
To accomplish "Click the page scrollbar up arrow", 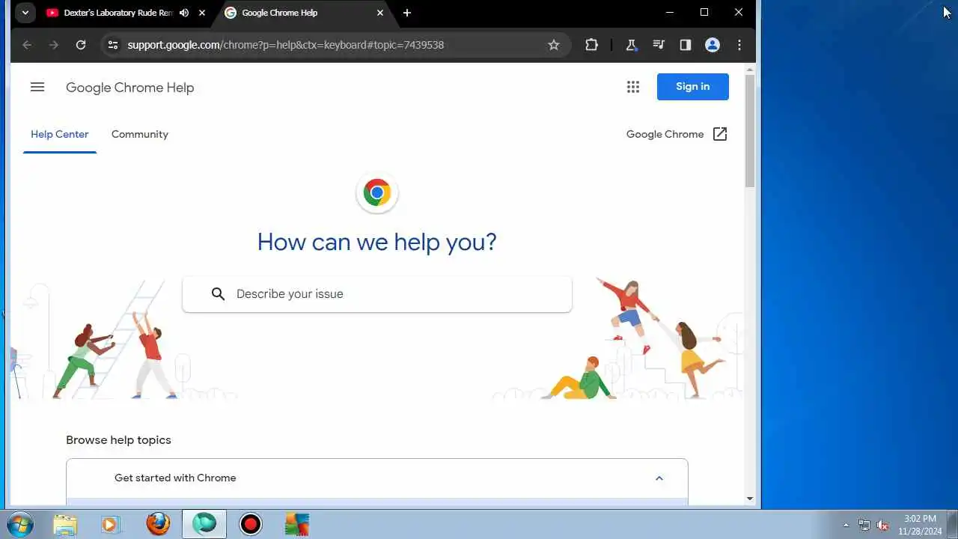I will (x=750, y=70).
